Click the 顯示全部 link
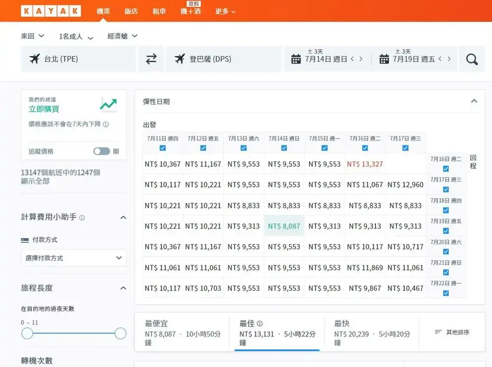The image size is (492, 367). [x=35, y=182]
